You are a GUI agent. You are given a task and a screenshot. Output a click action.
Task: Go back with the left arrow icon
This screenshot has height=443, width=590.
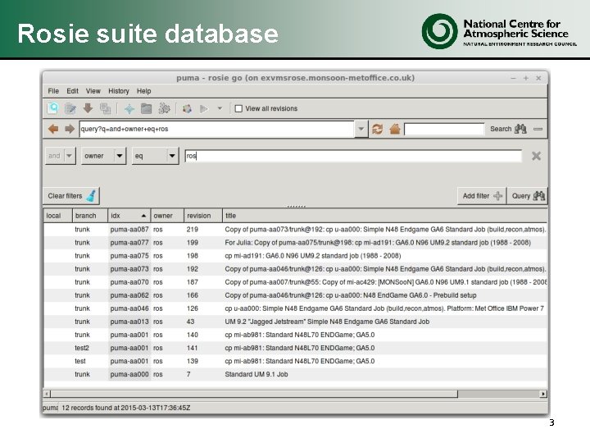(53, 129)
